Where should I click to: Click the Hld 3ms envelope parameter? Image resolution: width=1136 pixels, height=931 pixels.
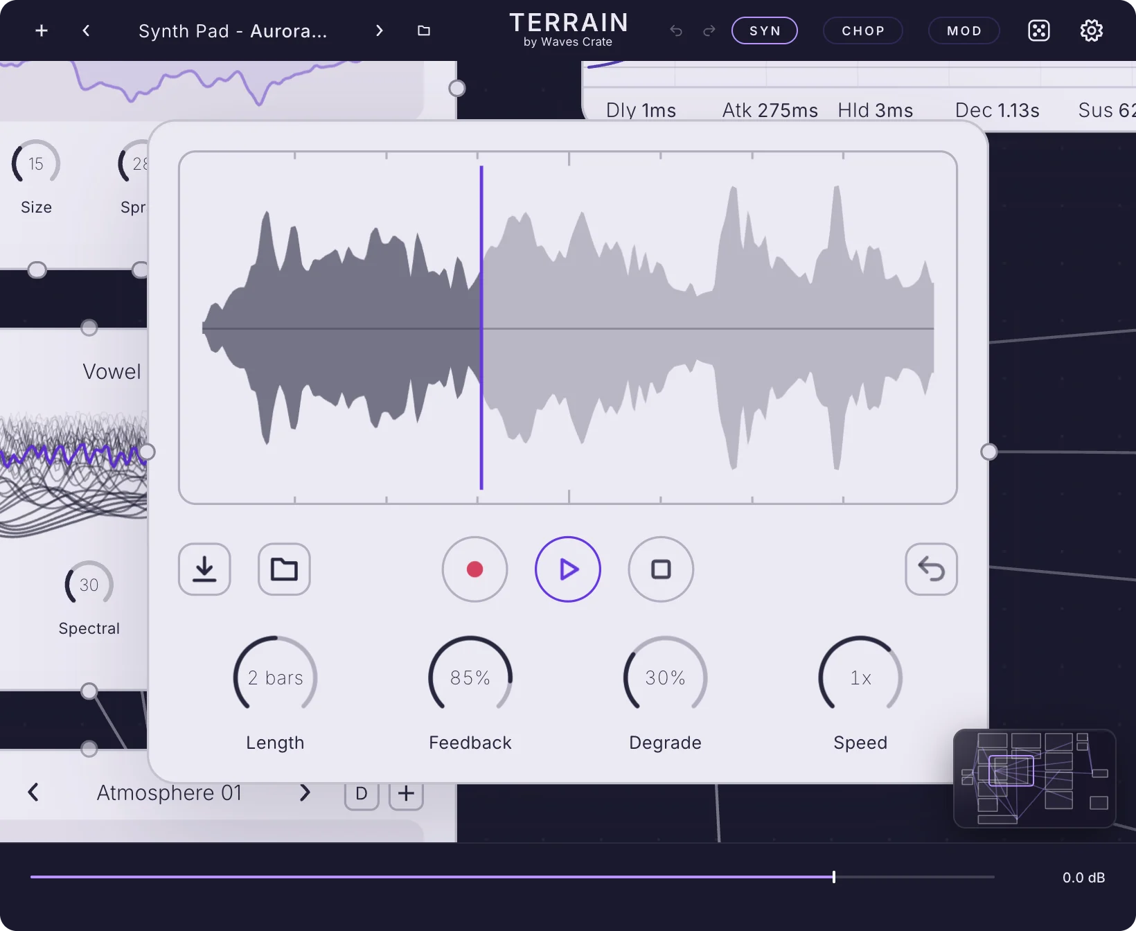pos(876,110)
